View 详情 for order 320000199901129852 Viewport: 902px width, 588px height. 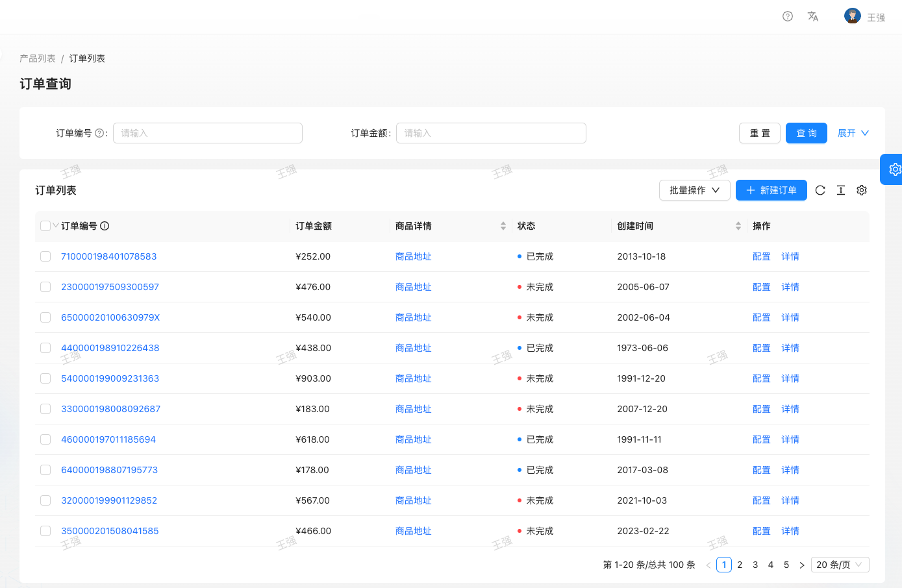point(790,500)
